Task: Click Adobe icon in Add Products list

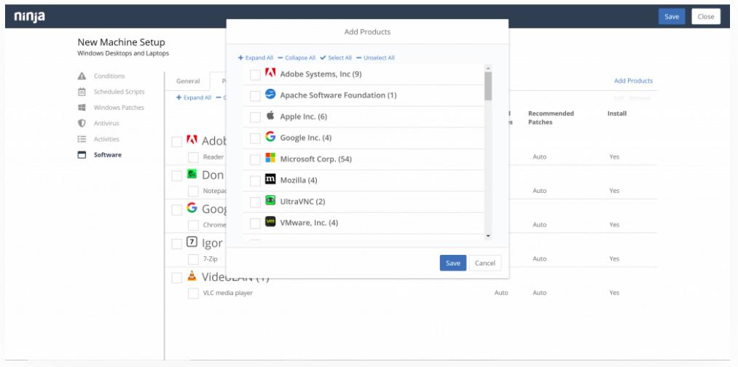Action: 270,73
